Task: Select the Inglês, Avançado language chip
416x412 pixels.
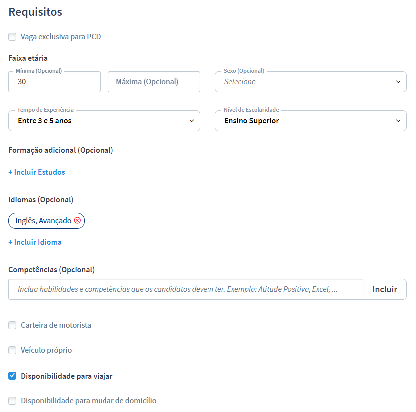Action: click(x=43, y=221)
